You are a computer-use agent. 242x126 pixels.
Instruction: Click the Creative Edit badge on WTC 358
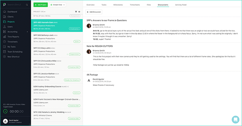(74, 119)
